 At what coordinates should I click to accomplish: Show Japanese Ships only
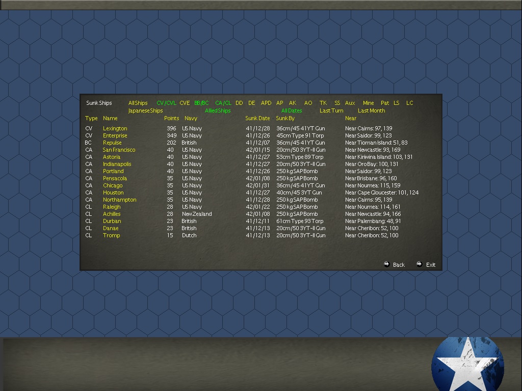pyautogui.click(x=145, y=110)
